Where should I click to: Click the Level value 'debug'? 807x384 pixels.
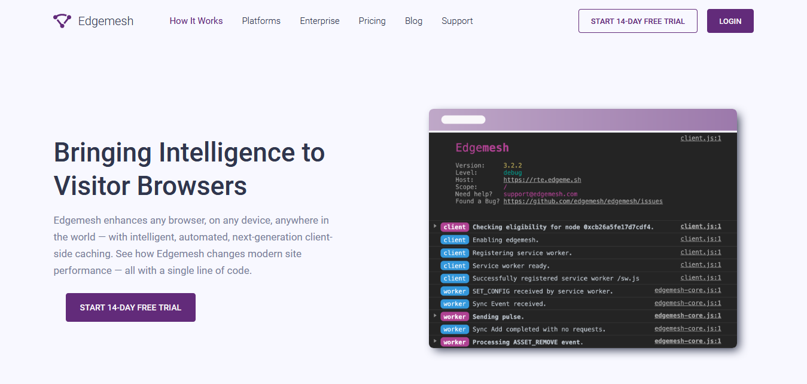(513, 172)
